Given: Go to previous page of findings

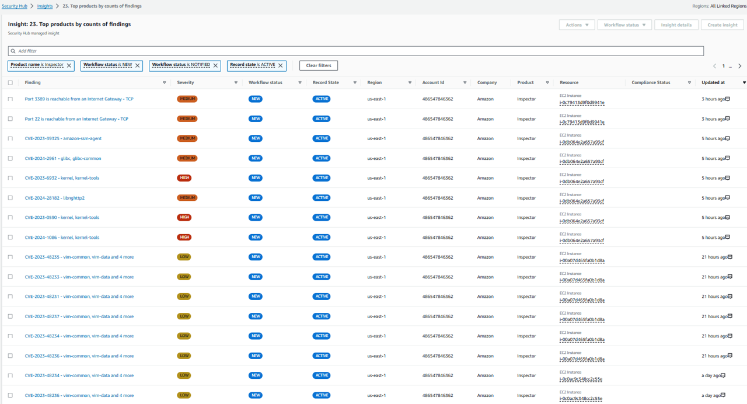Looking at the screenshot, I should click(x=714, y=66).
